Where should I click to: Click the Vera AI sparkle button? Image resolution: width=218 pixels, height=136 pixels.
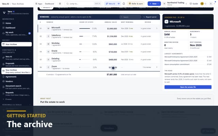click(110, 4)
